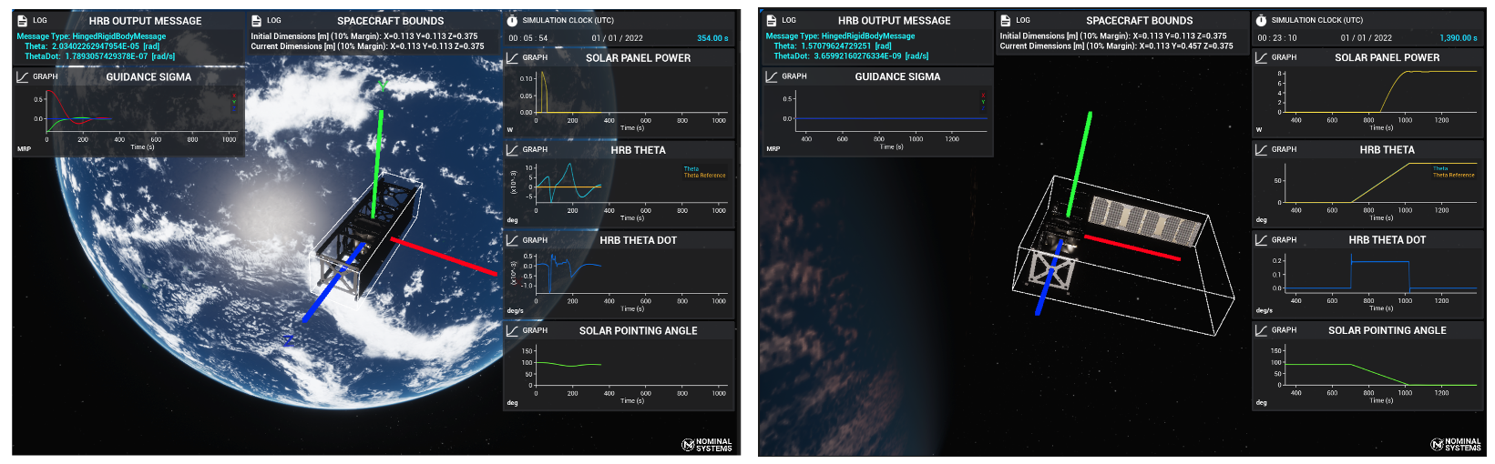Click HRB Output Message log icon in 1,390 s simulation

[x=772, y=20]
